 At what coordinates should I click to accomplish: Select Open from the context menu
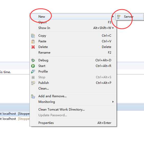click(x=73, y=22)
